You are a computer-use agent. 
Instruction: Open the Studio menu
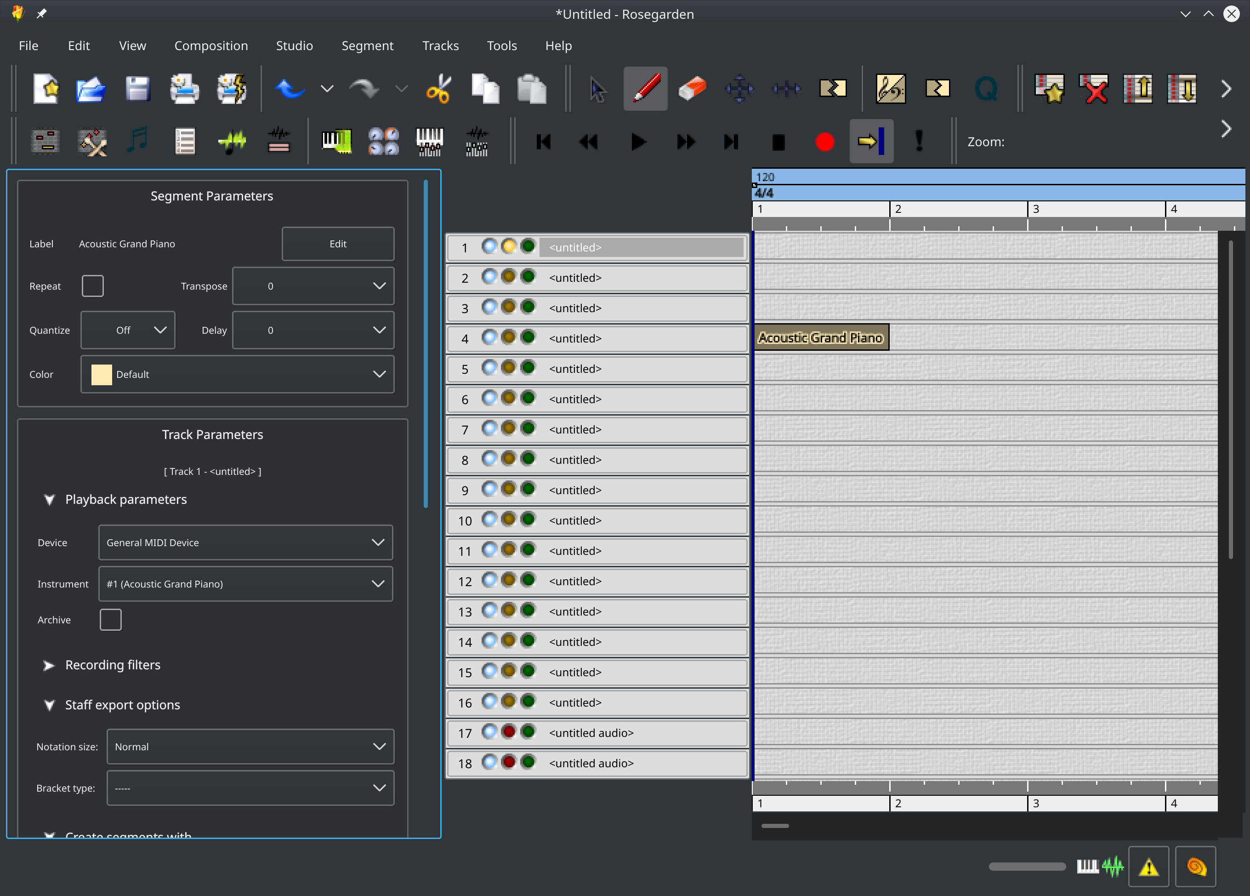[294, 46]
